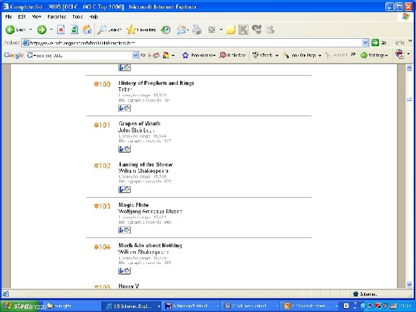The height and width of the screenshot is (312, 416).
Task: Open Microsoft Word from the taskbar
Action: tap(190, 306)
